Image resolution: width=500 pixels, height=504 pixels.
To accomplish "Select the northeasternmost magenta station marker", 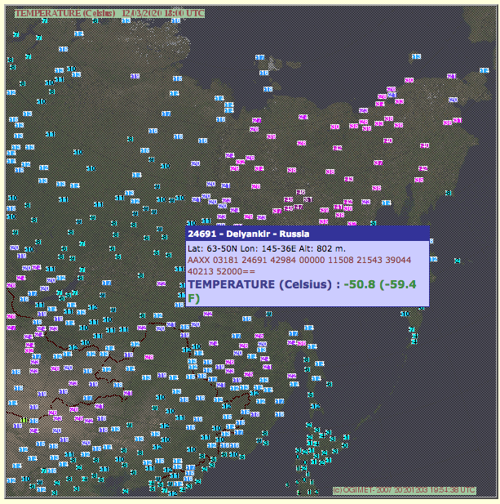I will click(x=452, y=76).
